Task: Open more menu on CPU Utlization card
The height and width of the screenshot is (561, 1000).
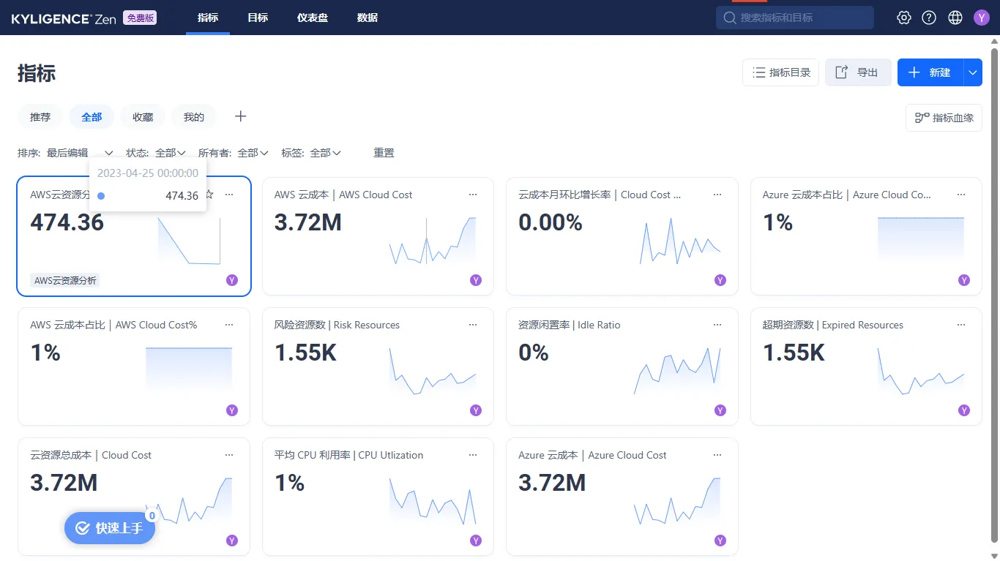Action: pos(473,455)
